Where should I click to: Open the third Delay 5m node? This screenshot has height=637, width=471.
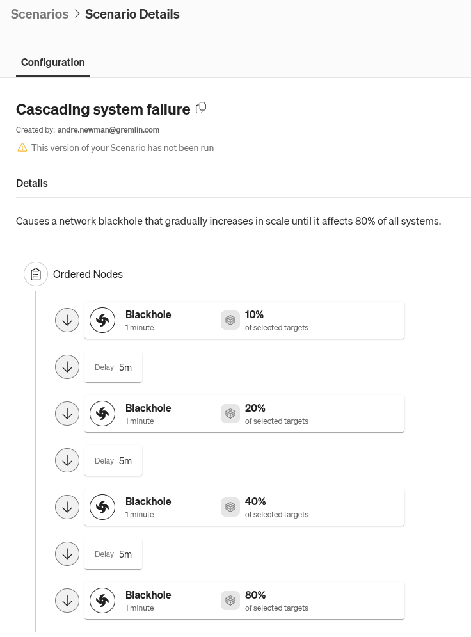pos(113,554)
